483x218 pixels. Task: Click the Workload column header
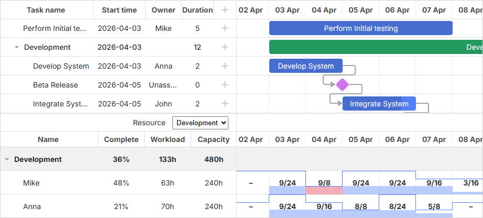click(168, 139)
